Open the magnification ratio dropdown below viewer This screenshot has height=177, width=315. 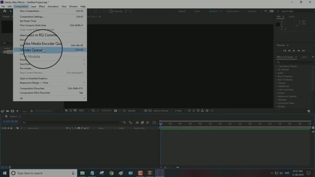[84, 111]
